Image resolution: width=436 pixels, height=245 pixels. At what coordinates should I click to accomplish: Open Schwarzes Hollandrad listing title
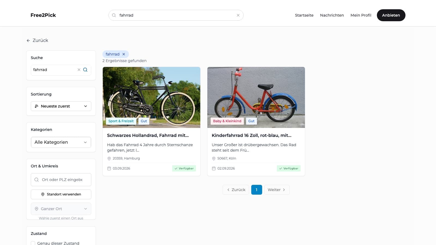coord(148,135)
